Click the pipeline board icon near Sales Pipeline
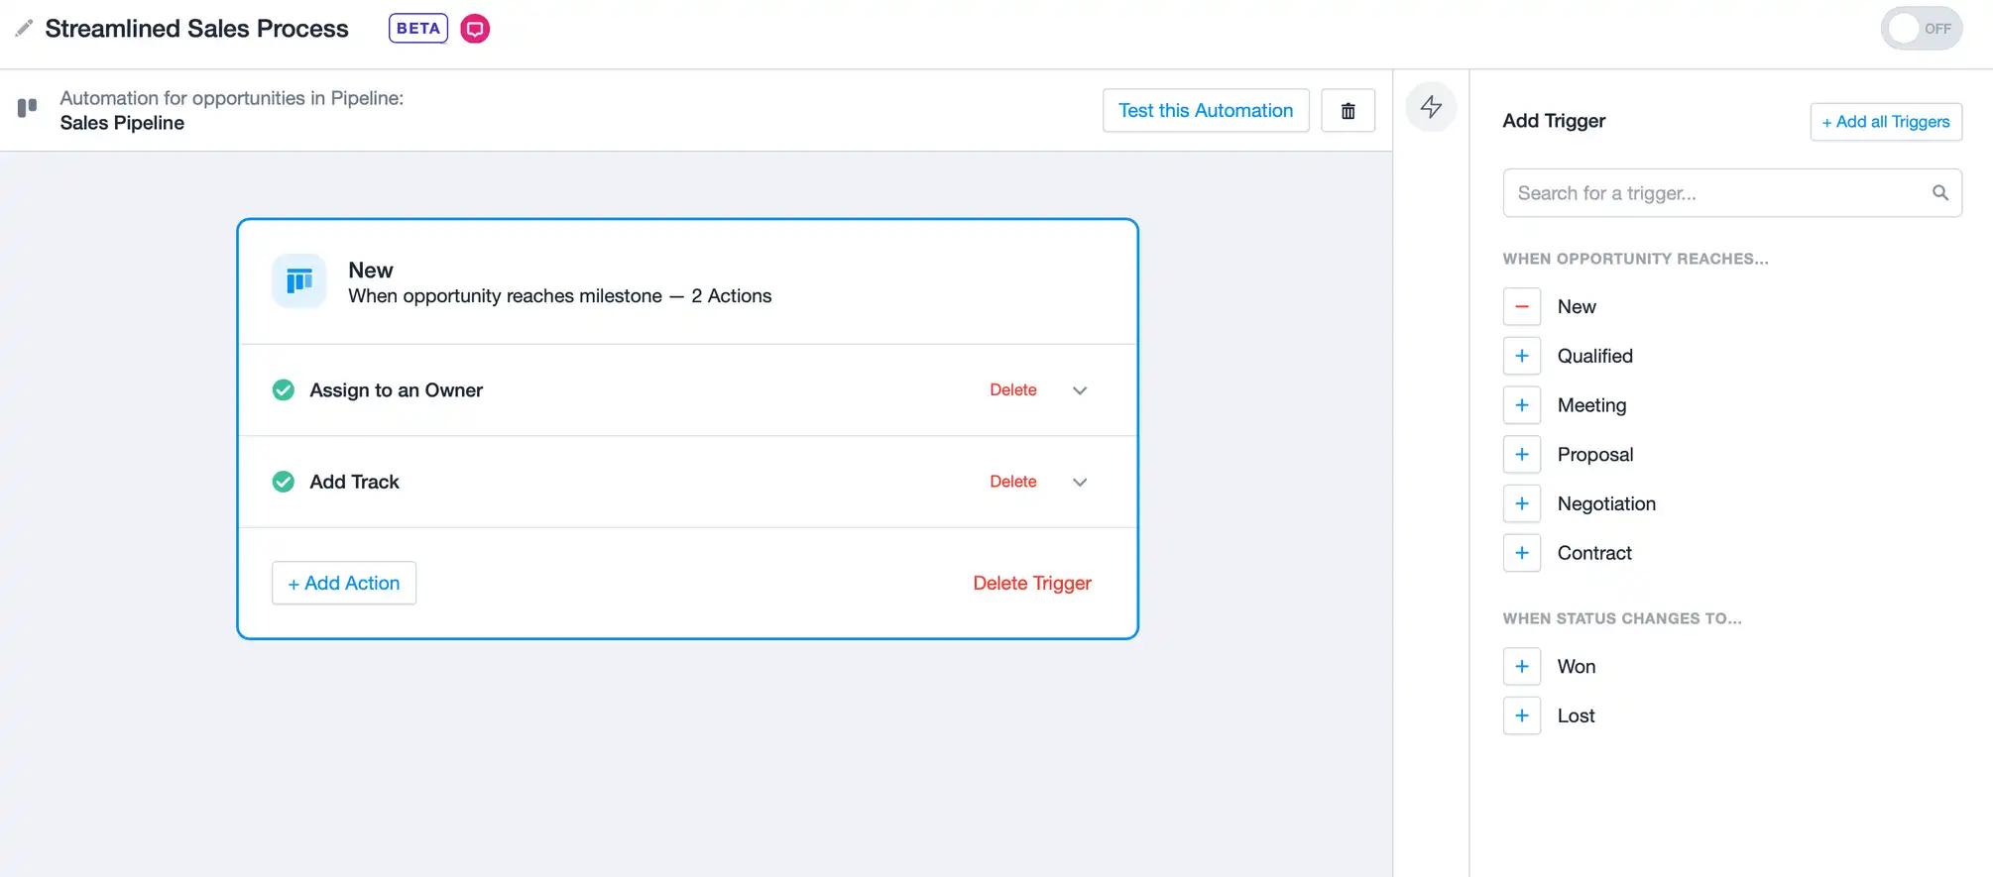This screenshot has width=1993, height=877. pos(28,107)
